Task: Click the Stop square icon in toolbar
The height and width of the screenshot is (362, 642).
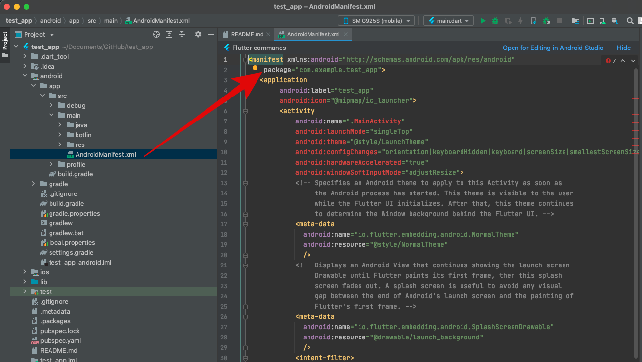Action: (x=559, y=21)
